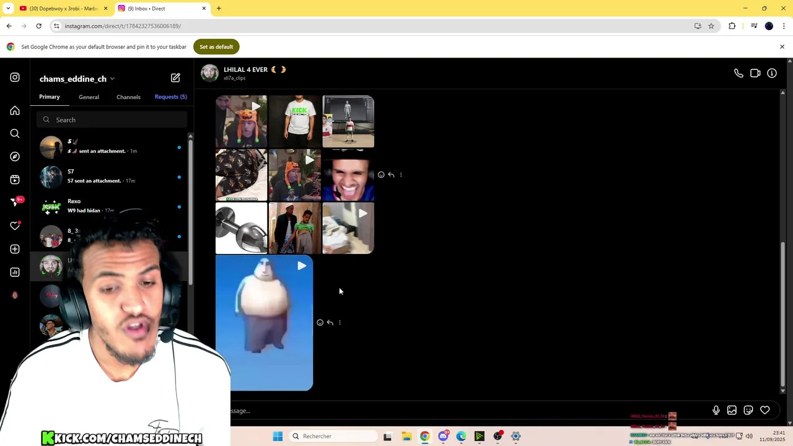Image resolution: width=793 pixels, height=446 pixels.
Task: Click the Set as default button
Action: point(216,46)
